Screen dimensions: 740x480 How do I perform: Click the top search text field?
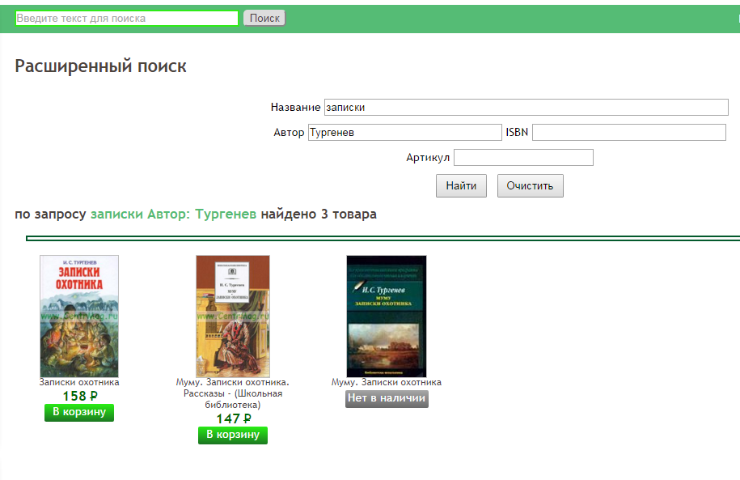[x=126, y=18]
